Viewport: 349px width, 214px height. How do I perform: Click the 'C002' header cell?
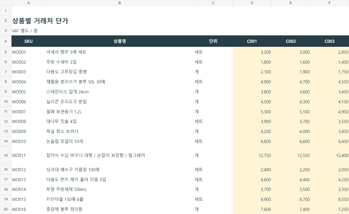coord(291,41)
